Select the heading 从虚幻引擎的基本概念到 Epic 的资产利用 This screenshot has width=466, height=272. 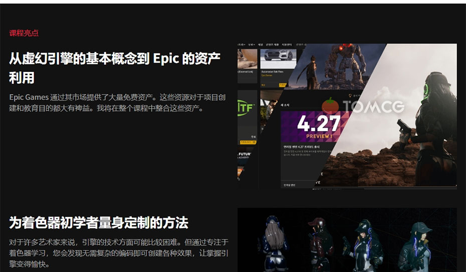coord(115,68)
